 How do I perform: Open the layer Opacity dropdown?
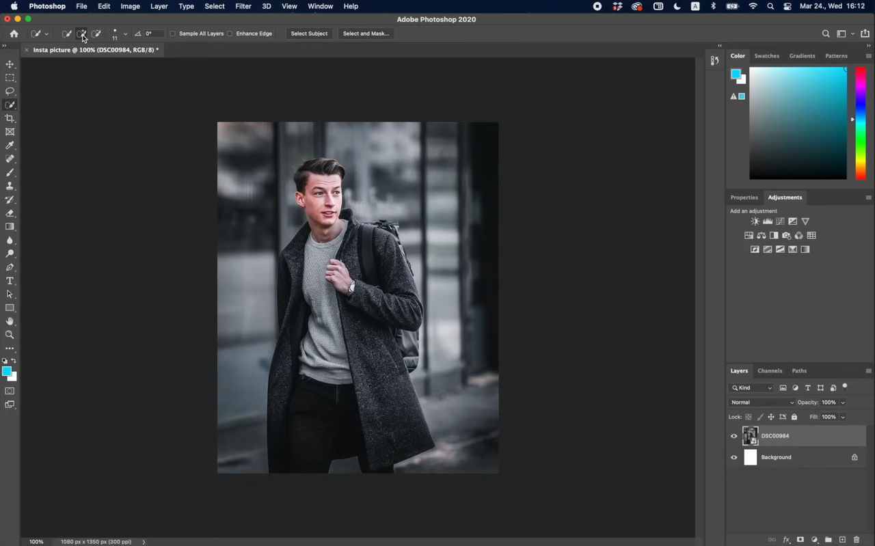pyautogui.click(x=842, y=402)
